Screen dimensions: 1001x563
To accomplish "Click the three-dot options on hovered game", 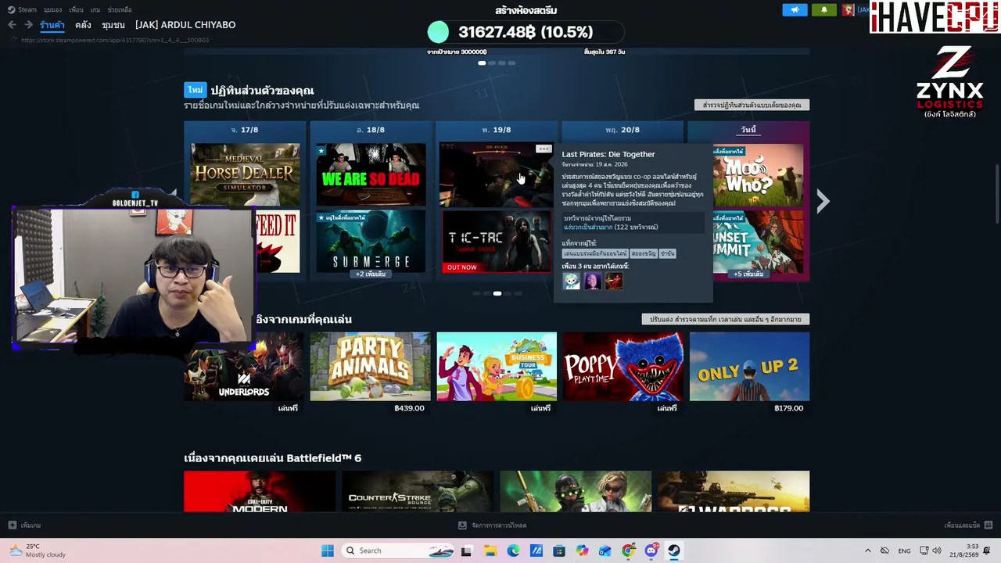I will click(544, 149).
